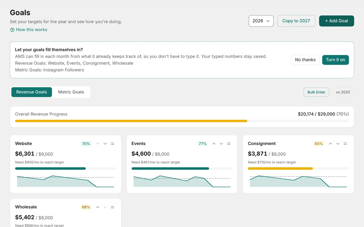Viewport: 364px width, 227px height.
Task: Click the Add Goal button
Action: (336, 21)
